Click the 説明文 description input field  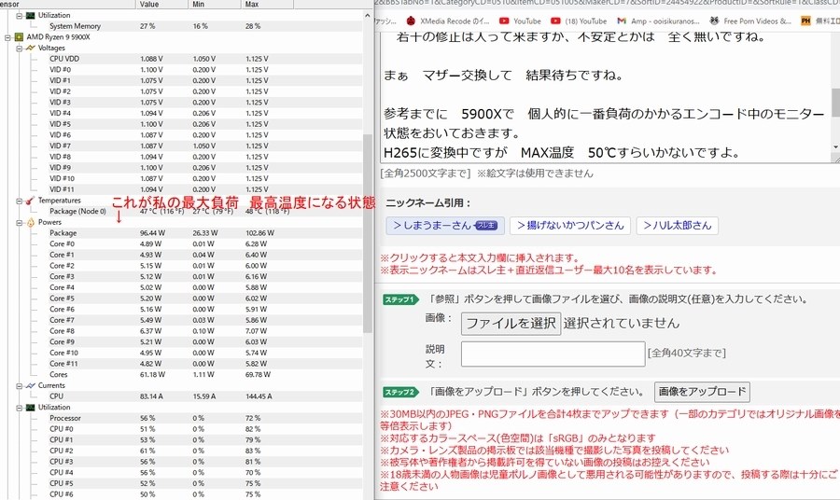click(x=553, y=354)
